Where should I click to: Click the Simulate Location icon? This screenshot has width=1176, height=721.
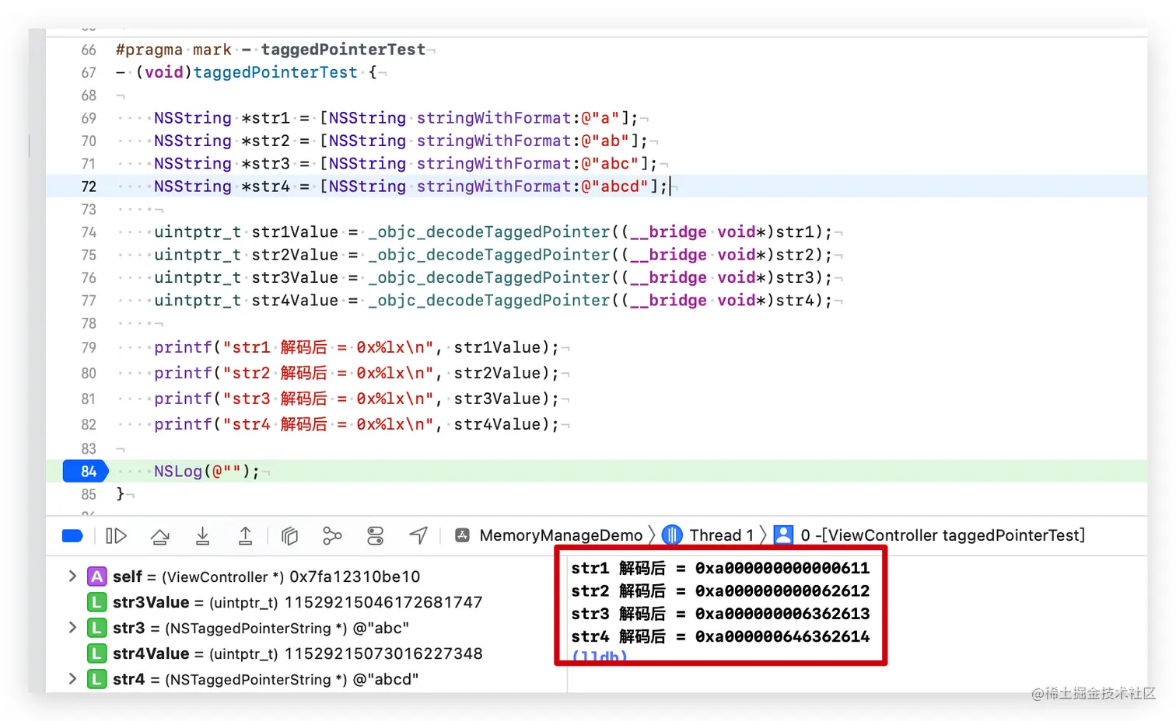pos(418,535)
